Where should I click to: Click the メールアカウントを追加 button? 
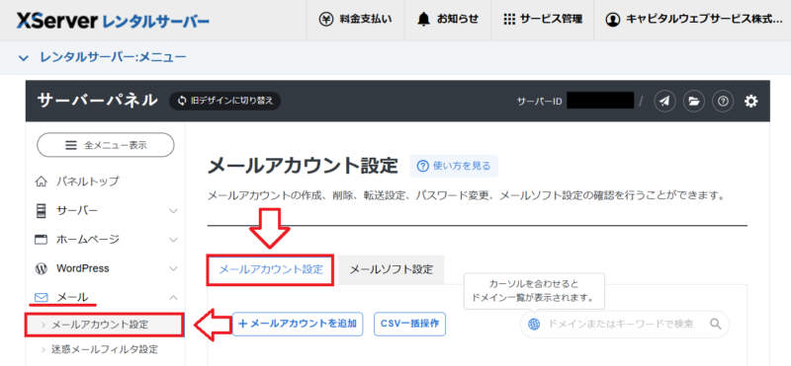(298, 324)
